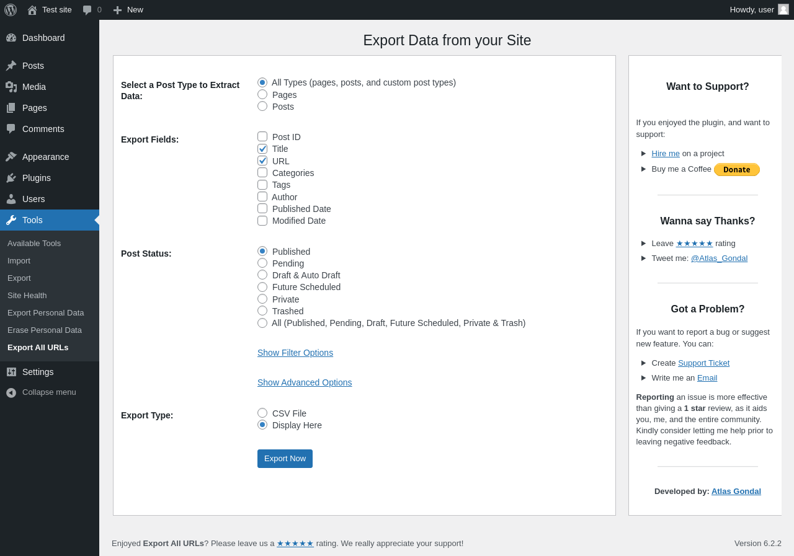Select the CSV File export type

point(262,413)
